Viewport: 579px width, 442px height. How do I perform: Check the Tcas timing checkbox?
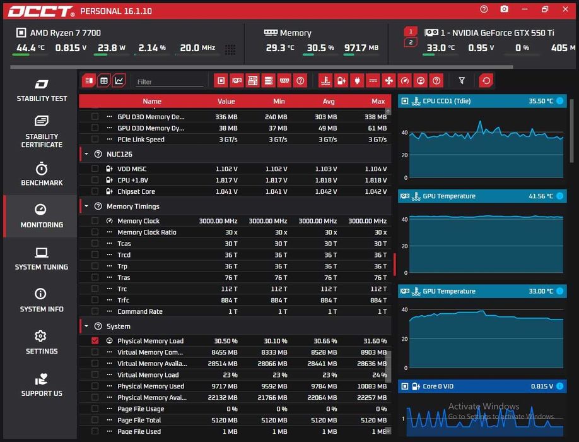(x=95, y=244)
